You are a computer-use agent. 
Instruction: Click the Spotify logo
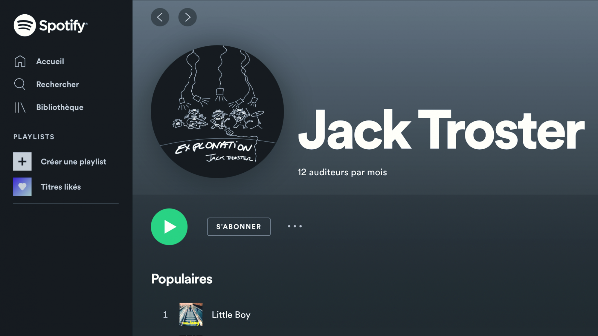point(51,25)
